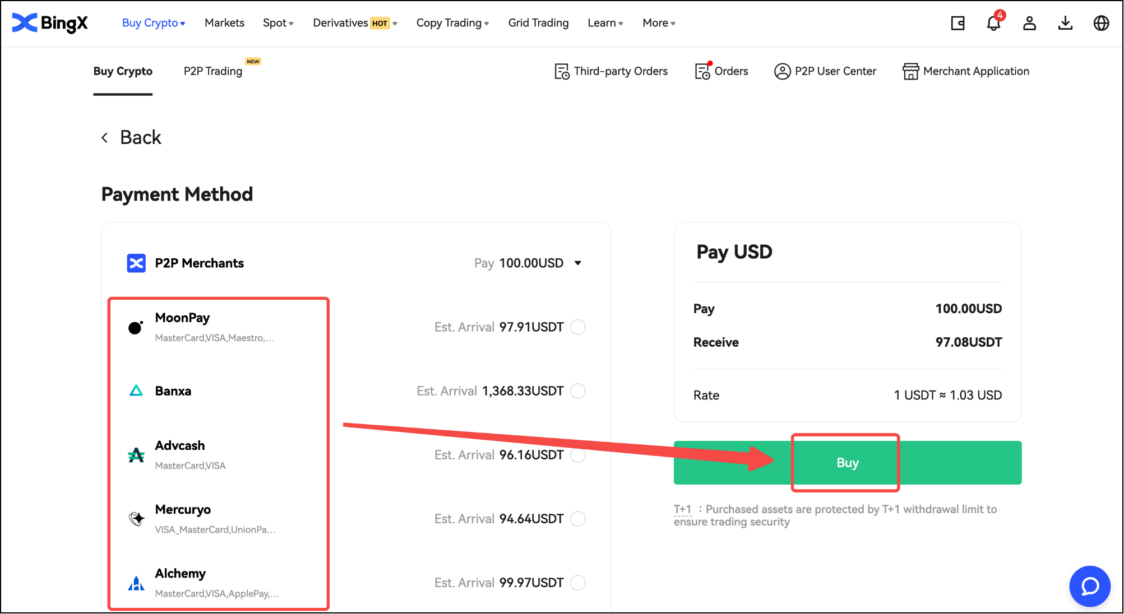Click the Mercuryo provider name
The image size is (1124, 614).
click(183, 510)
